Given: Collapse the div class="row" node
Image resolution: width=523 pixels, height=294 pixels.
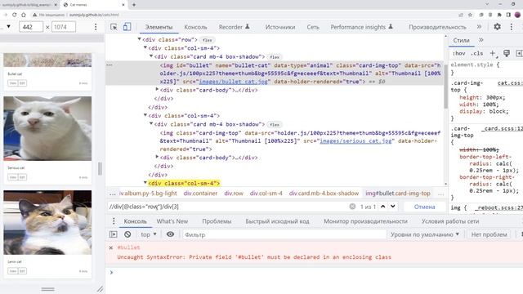Looking at the screenshot, I should [140, 39].
